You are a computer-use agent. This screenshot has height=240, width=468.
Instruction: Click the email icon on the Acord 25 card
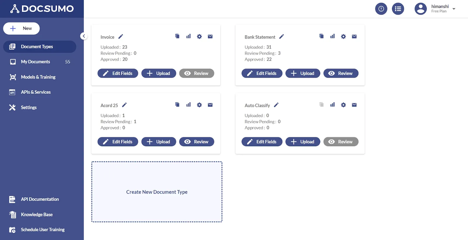coord(210,105)
